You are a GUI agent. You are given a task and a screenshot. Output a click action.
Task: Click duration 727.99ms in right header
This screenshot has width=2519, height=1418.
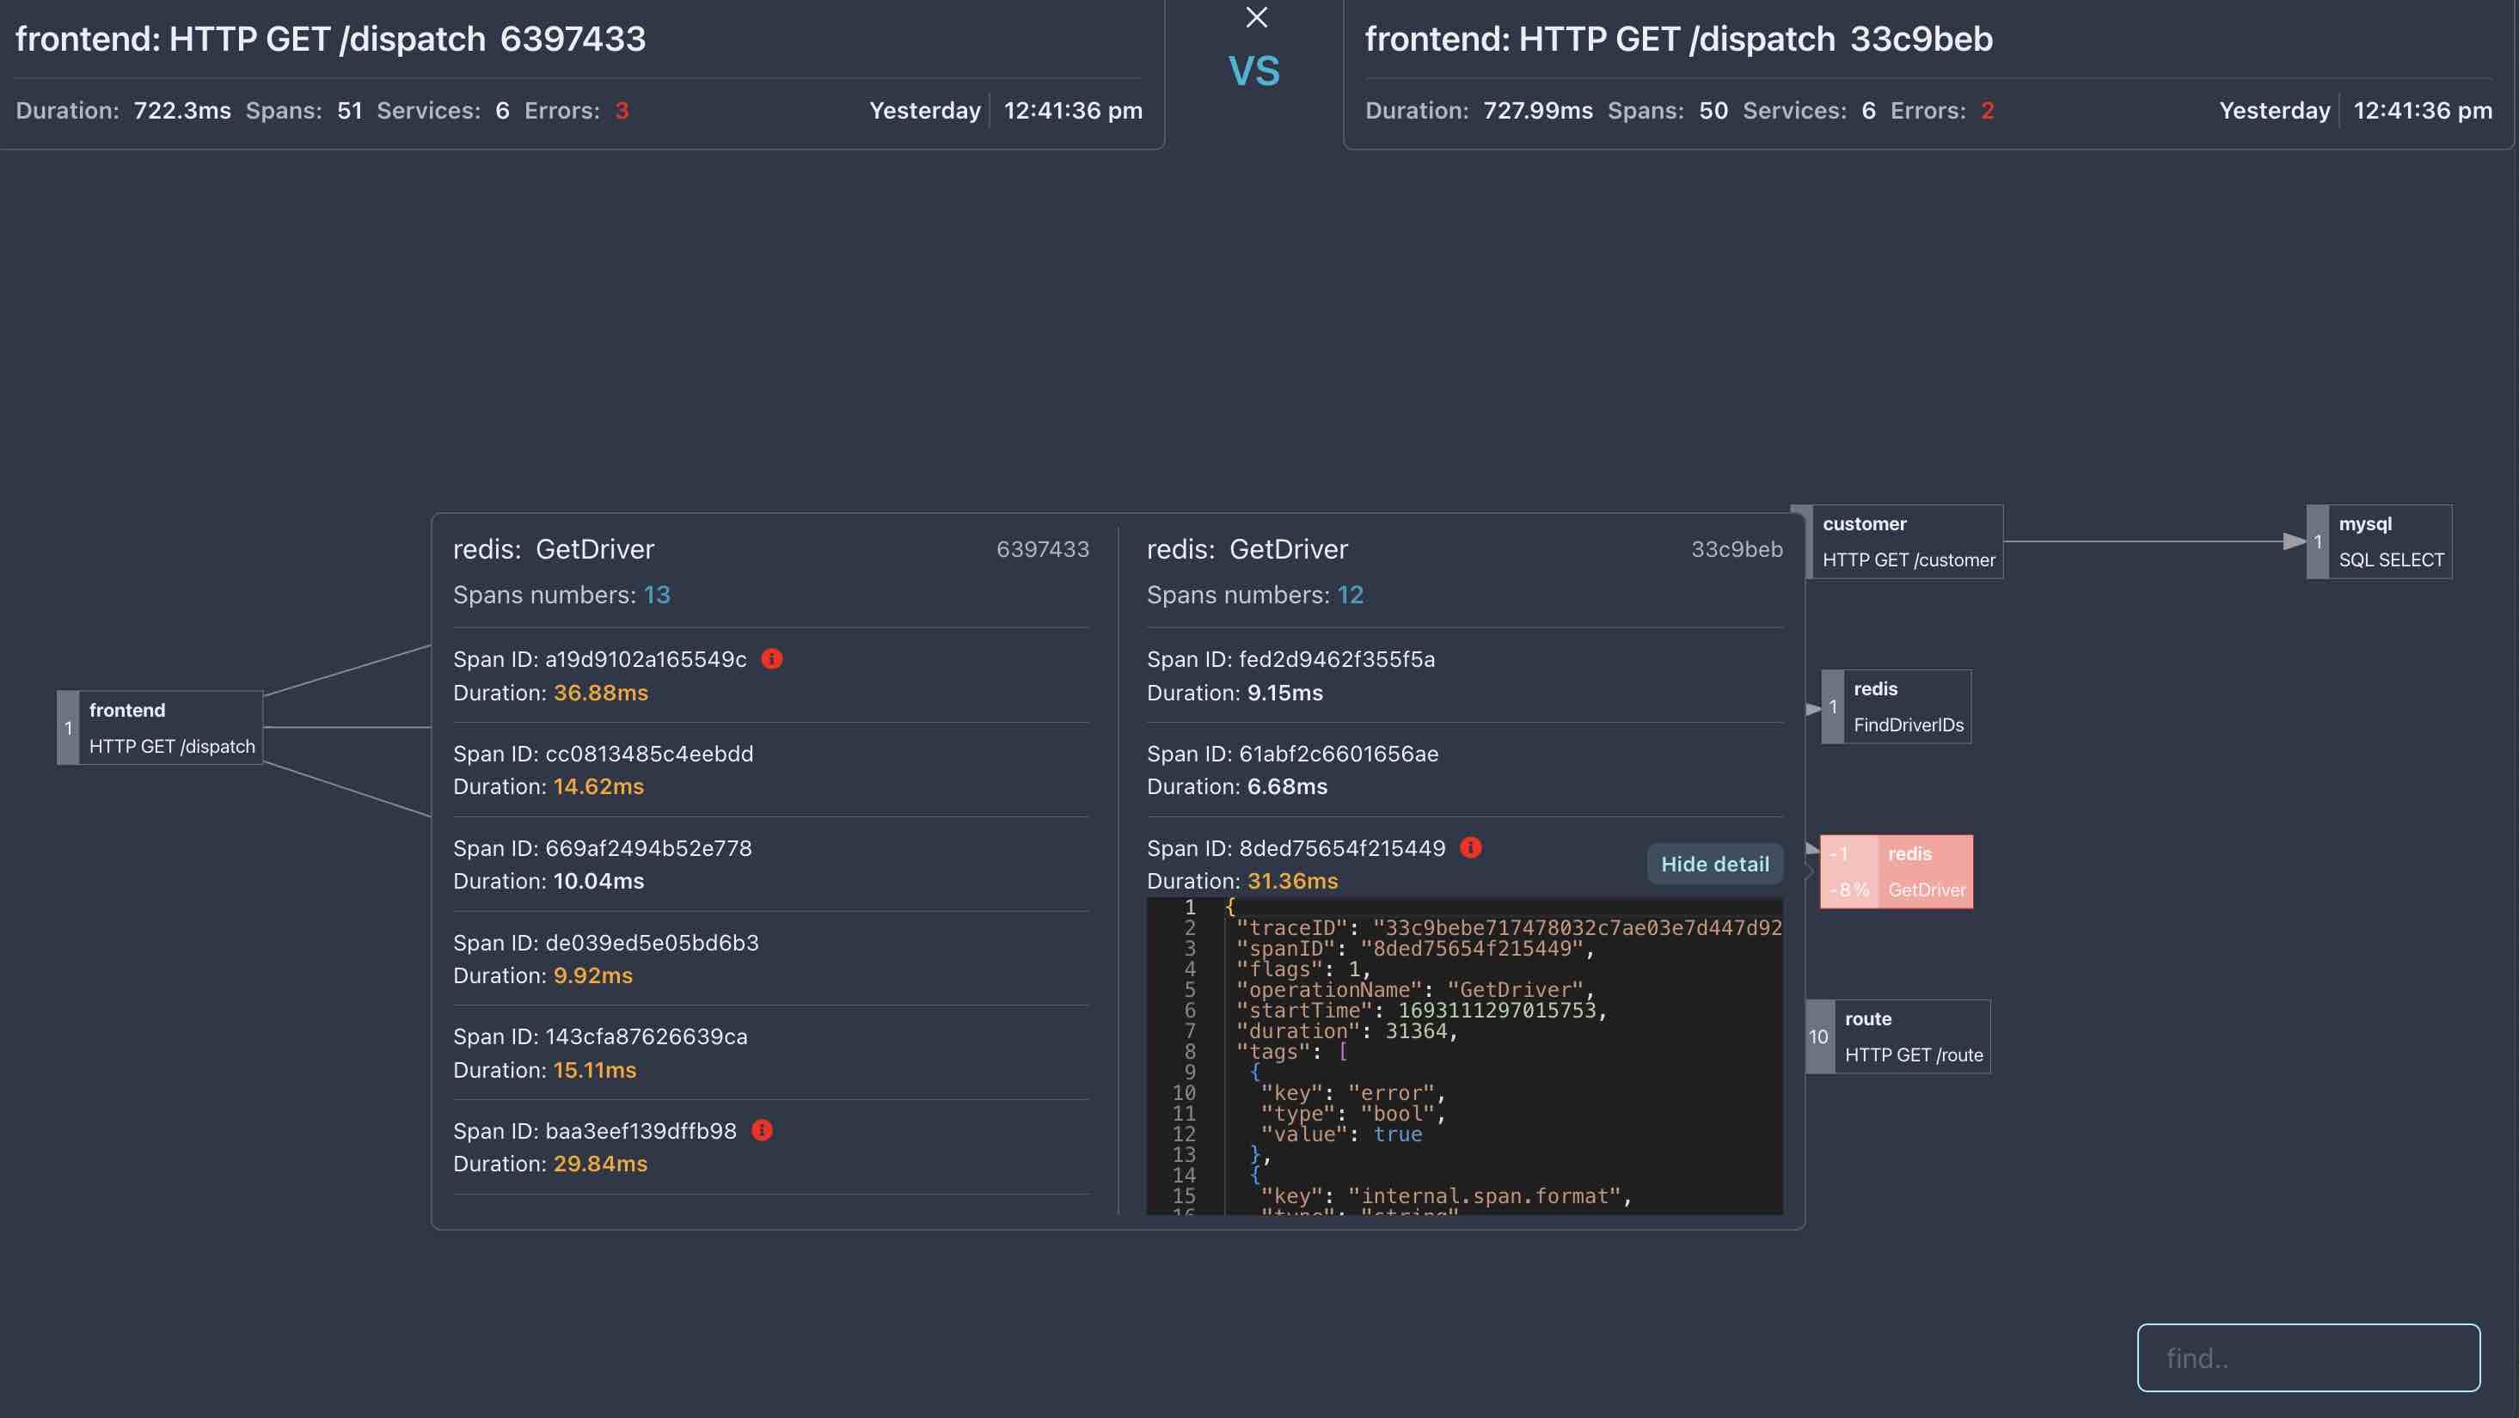point(1537,110)
